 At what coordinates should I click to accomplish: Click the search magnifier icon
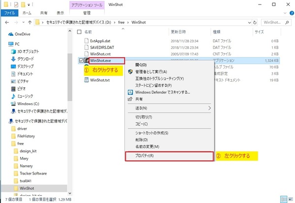pyautogui.click(x=287, y=23)
